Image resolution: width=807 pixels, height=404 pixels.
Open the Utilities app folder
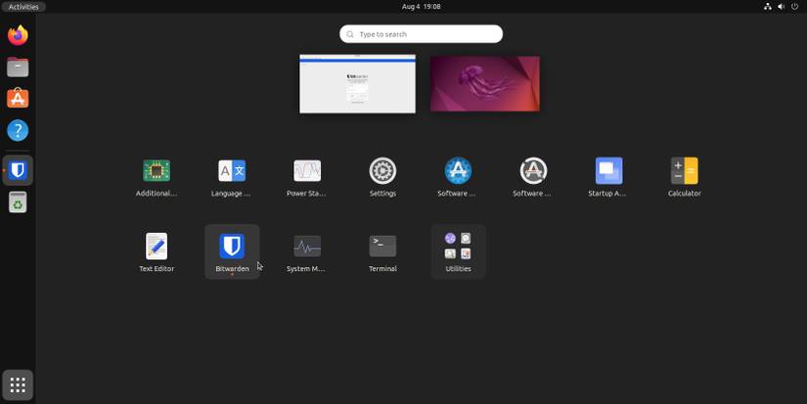pos(458,251)
